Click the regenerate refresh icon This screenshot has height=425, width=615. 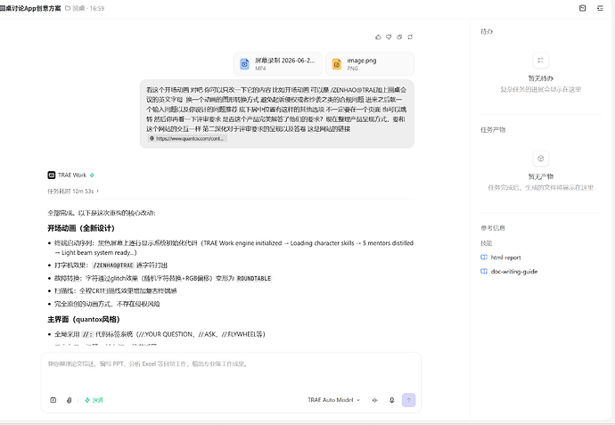point(410,37)
